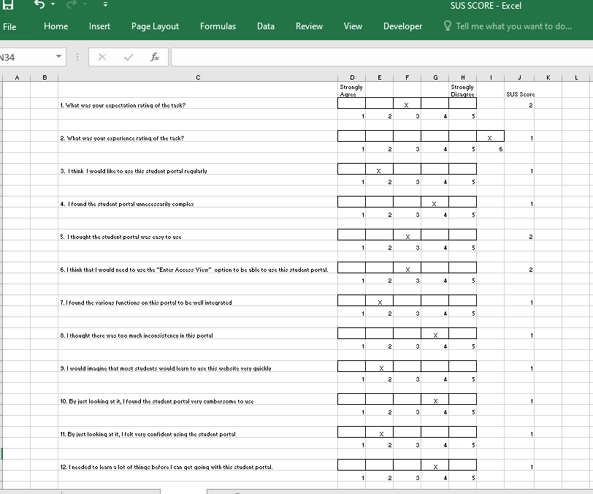
Task: Select the Review ribbon tab
Action: [309, 26]
